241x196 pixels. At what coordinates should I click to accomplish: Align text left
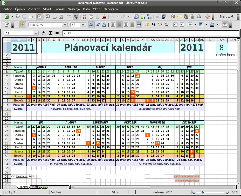113,25
